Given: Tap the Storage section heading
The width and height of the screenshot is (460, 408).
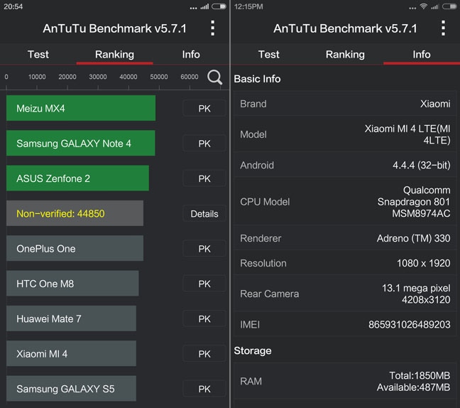Looking at the screenshot, I should coord(253,350).
